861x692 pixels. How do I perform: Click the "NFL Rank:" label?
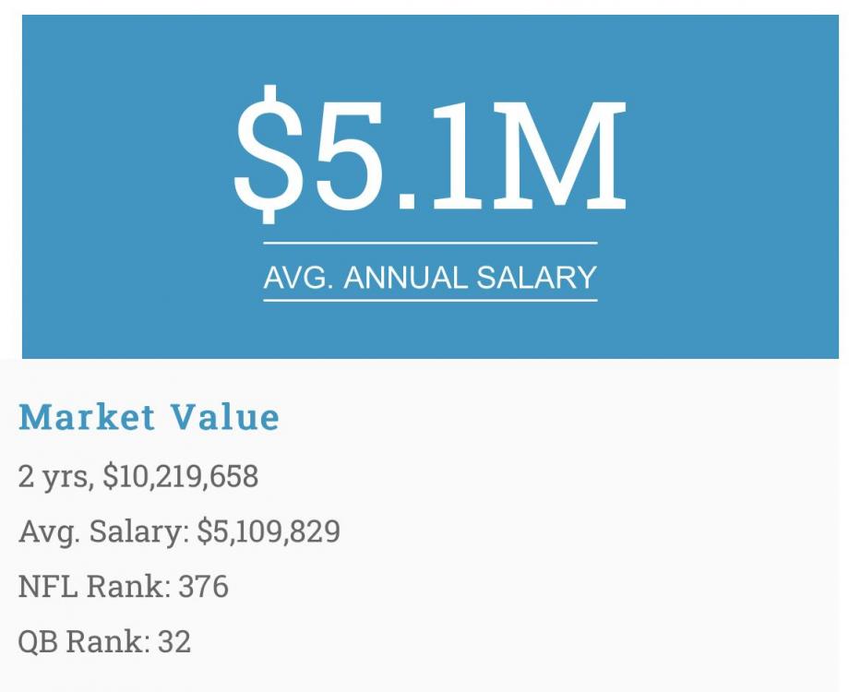pos(94,587)
